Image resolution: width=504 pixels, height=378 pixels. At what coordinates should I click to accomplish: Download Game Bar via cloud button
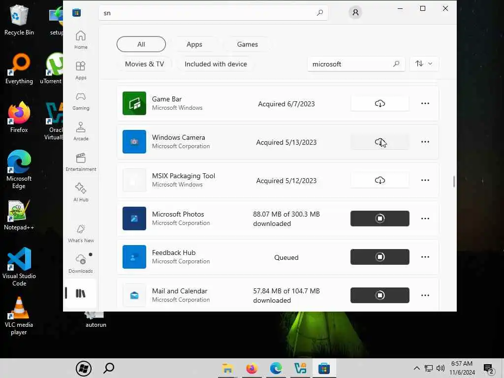click(379, 103)
